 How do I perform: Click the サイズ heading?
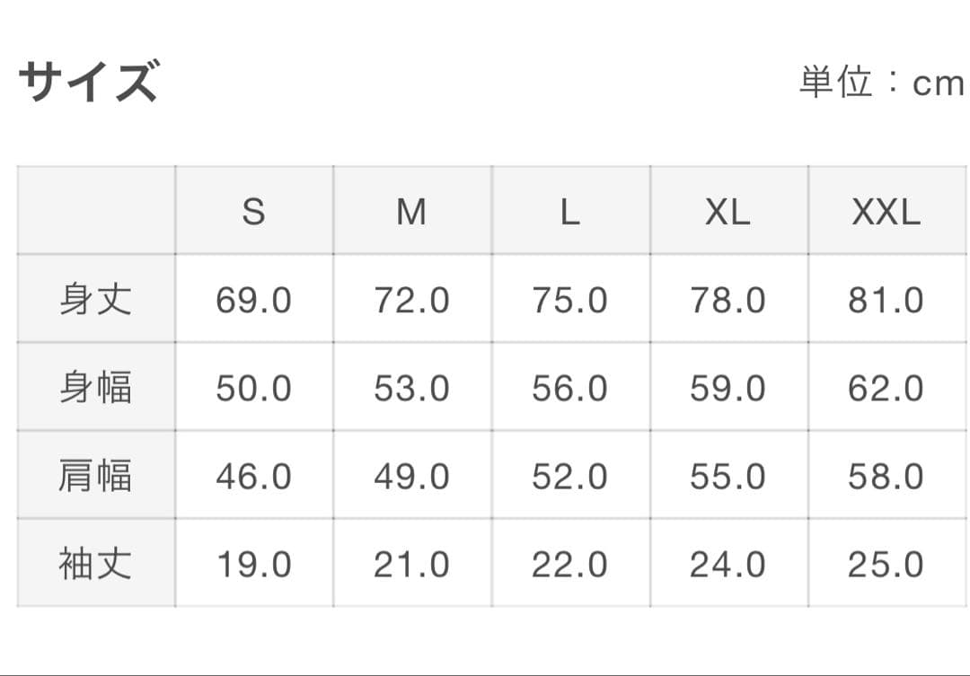(x=88, y=81)
